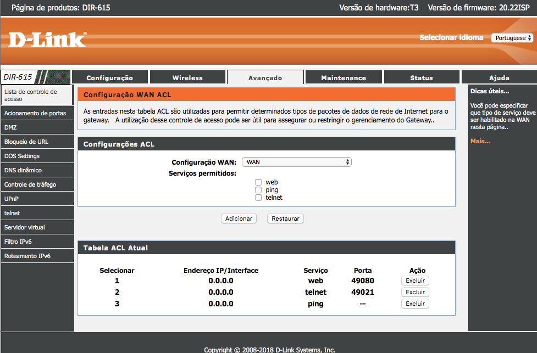Click Excluir for the telnet rule
Screen dimensions: 537x353
pyautogui.click(x=415, y=292)
